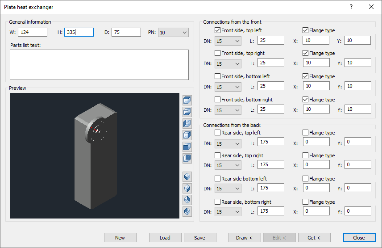The image size is (382, 248).
Task: Click the Close button at the bottom right
Action: click(359, 238)
